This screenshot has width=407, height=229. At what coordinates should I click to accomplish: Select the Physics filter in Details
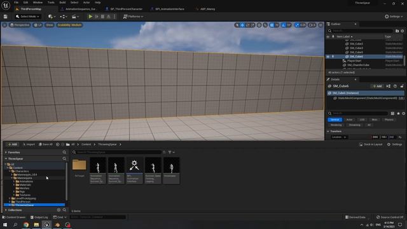(x=389, y=120)
